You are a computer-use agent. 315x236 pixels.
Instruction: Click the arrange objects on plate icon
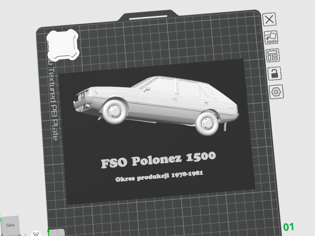(273, 55)
